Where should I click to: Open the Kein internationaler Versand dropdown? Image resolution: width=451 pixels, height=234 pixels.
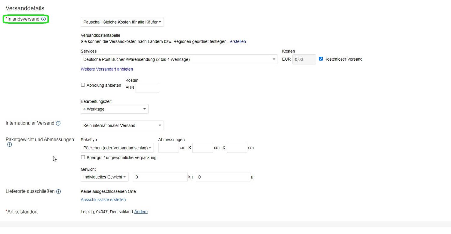pyautogui.click(x=122, y=125)
